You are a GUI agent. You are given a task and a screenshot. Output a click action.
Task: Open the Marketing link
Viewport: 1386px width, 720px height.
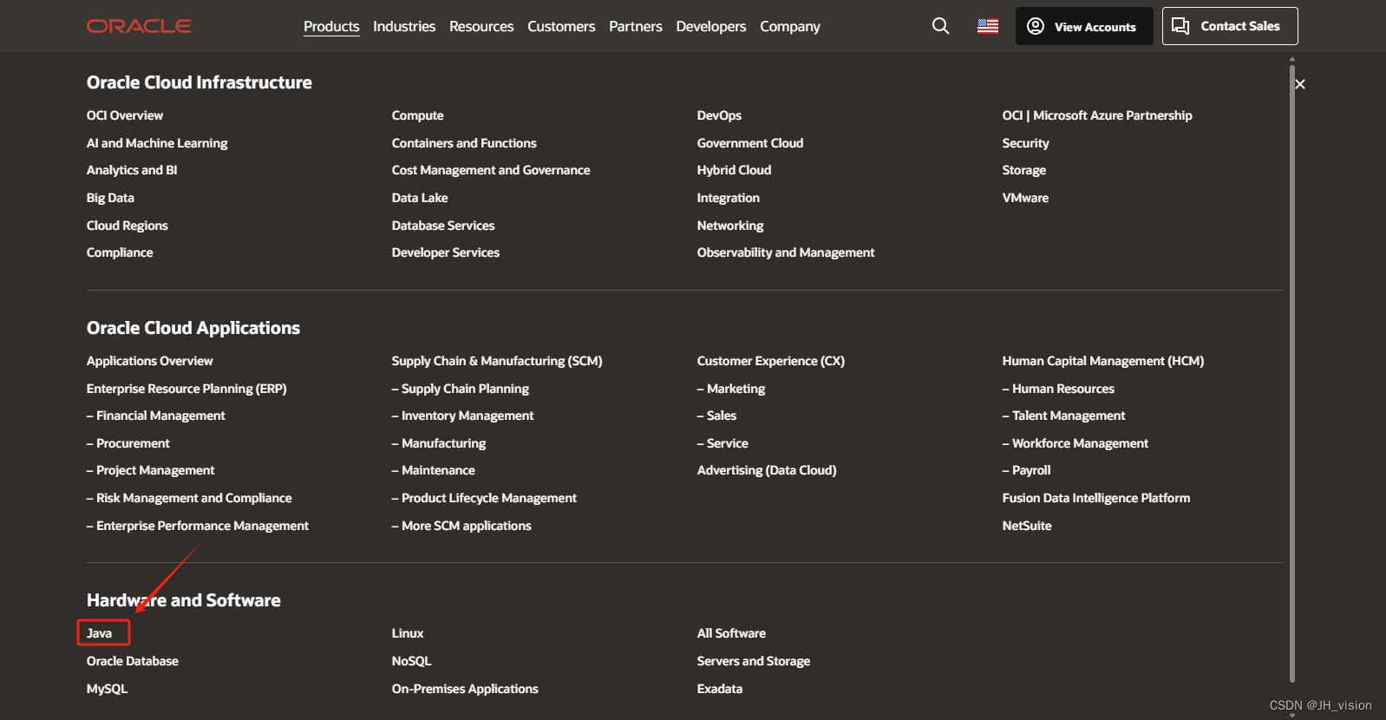[731, 389]
